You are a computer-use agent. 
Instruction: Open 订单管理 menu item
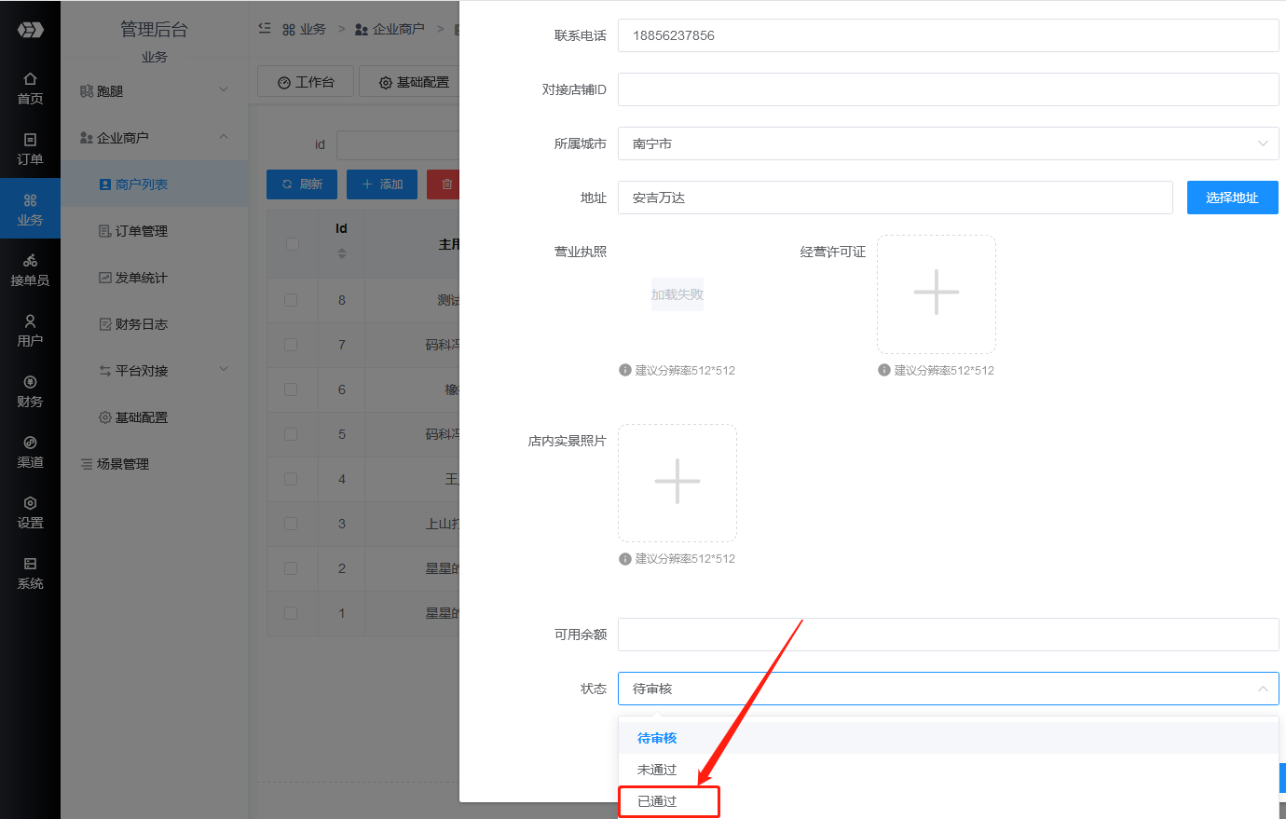pos(155,231)
